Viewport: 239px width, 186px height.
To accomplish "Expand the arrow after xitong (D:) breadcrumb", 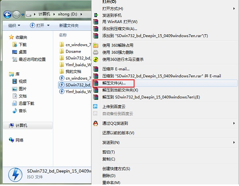I will (x=82, y=14).
